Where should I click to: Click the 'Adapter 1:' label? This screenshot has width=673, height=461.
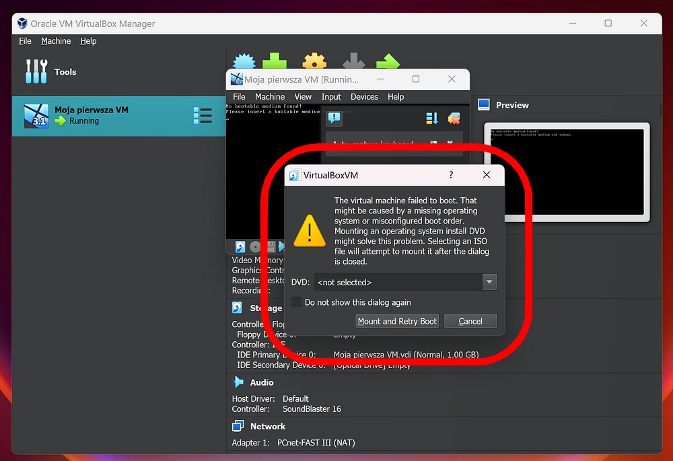tap(250, 443)
